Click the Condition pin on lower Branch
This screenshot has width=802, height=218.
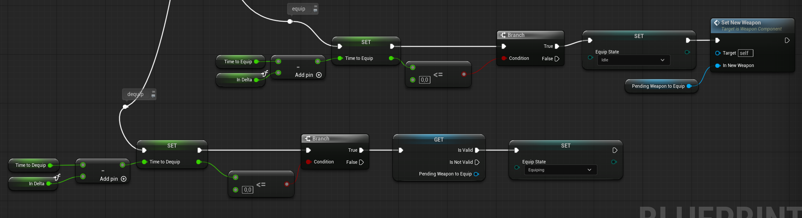(308, 162)
